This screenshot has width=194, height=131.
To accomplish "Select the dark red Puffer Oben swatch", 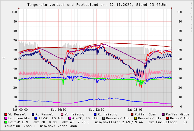I will pyautogui.click(x=132, y=115).
